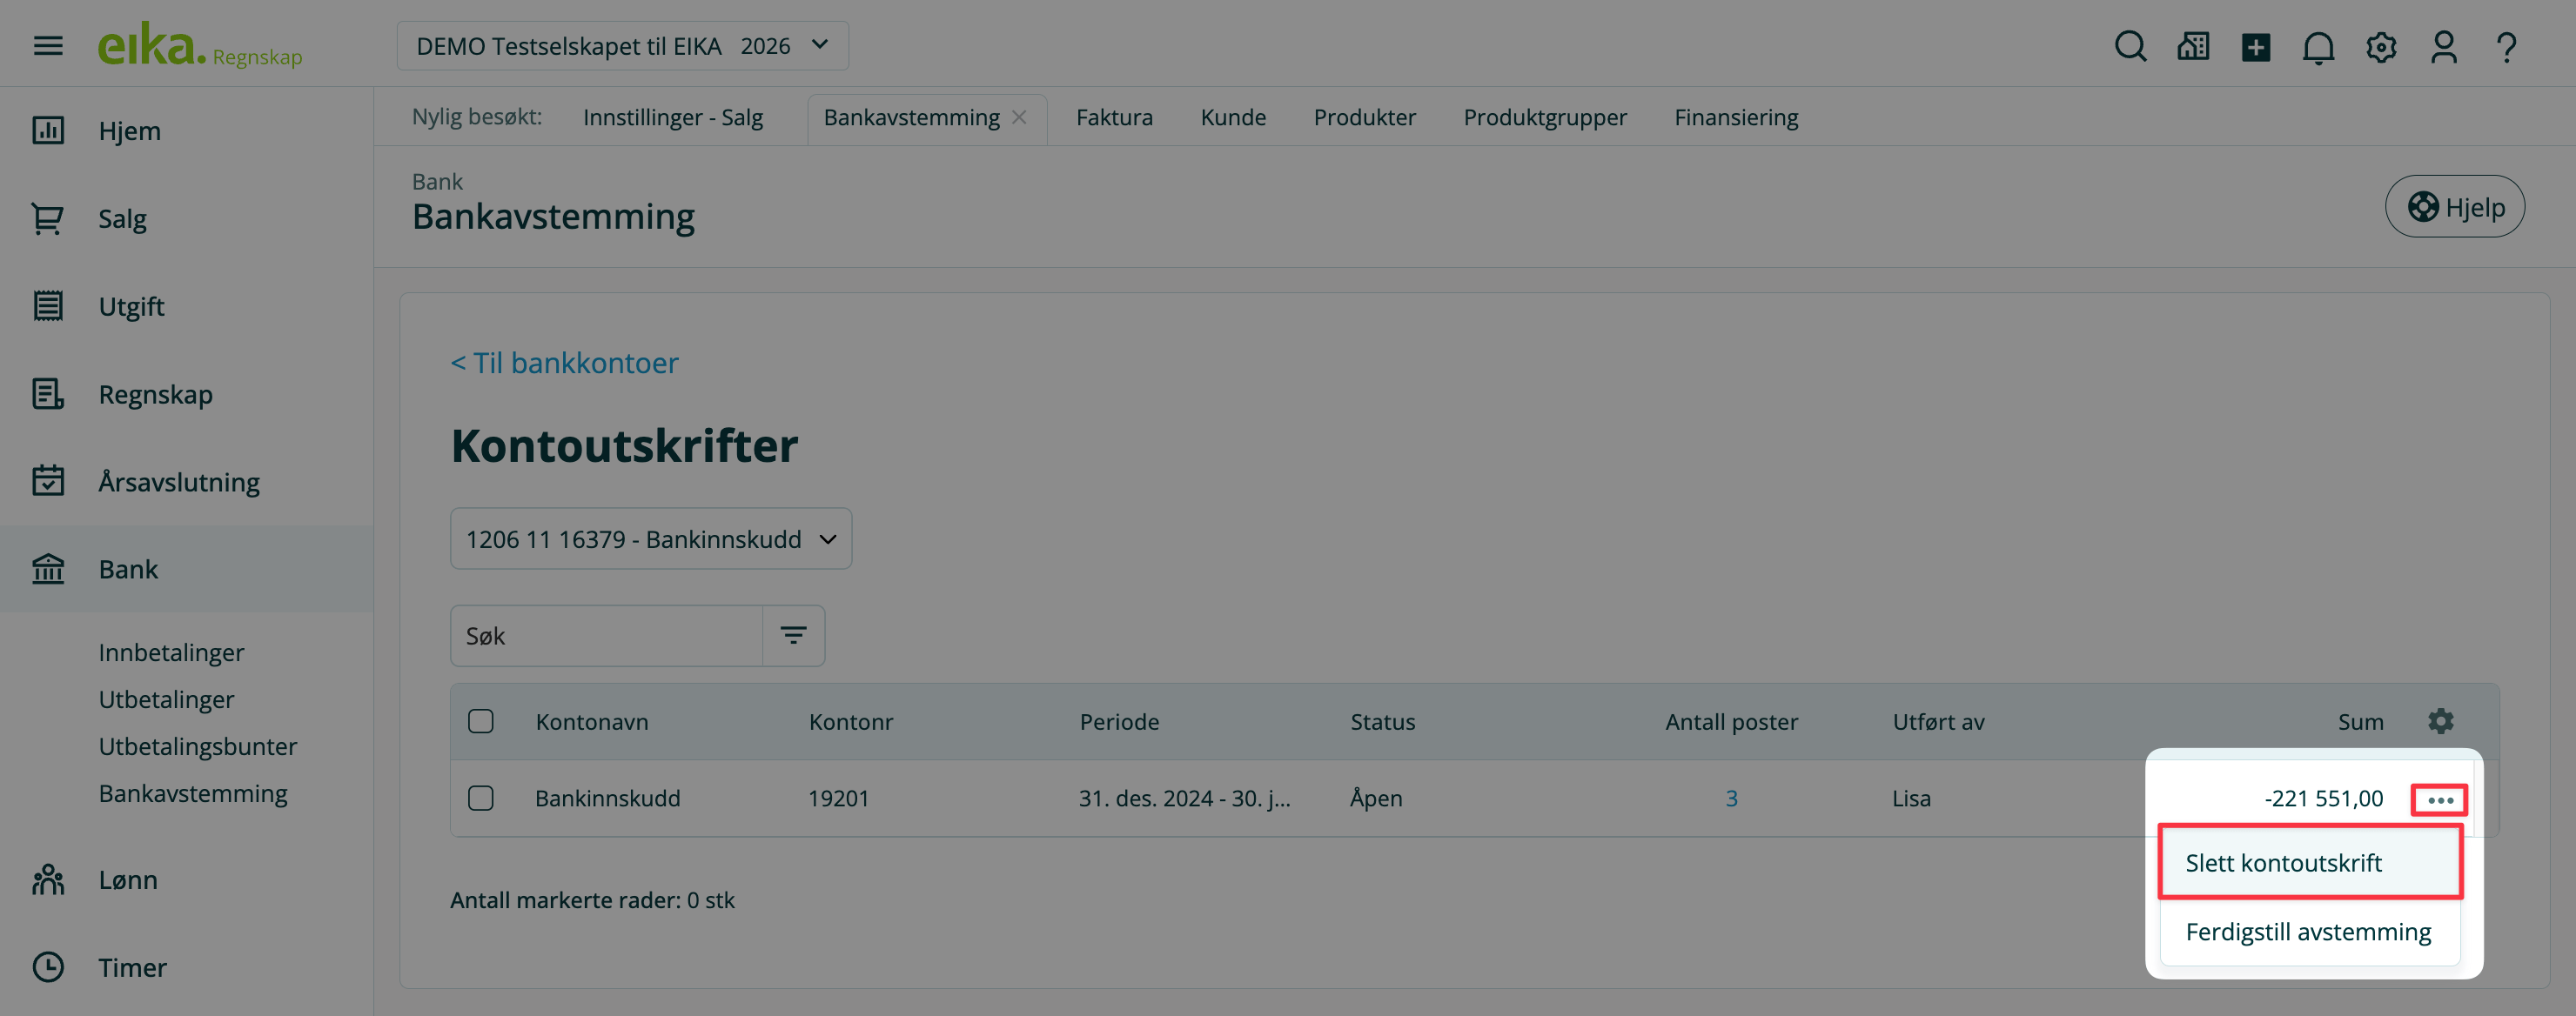Close the Bankavstemming tab
The width and height of the screenshot is (2576, 1016).
pyautogui.click(x=1019, y=117)
